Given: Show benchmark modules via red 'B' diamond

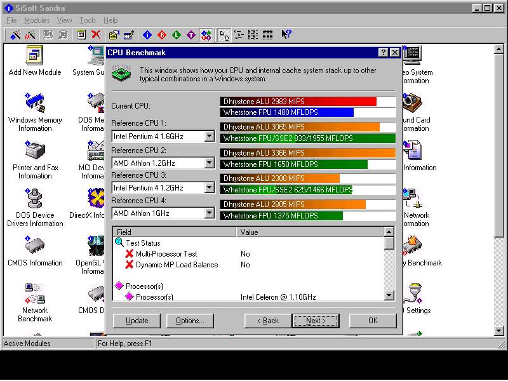Looking at the screenshot, I should [162, 35].
